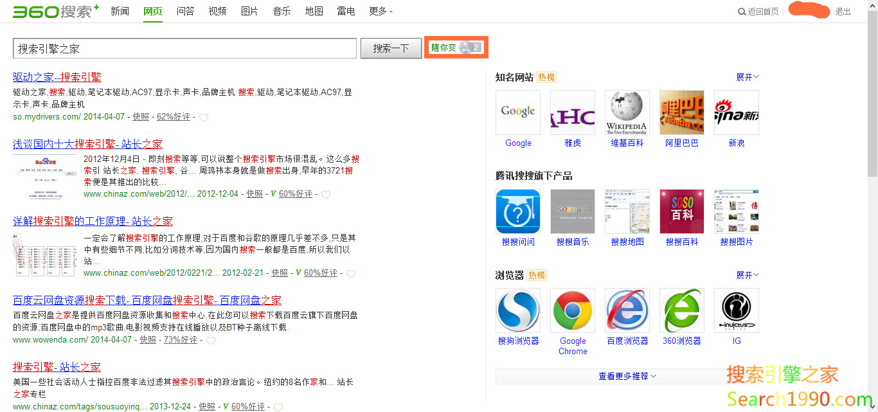Open the 搜搜问问 product icon
This screenshot has height=412, width=878.
click(518, 211)
